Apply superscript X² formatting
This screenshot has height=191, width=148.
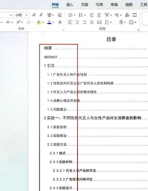(18, 22)
